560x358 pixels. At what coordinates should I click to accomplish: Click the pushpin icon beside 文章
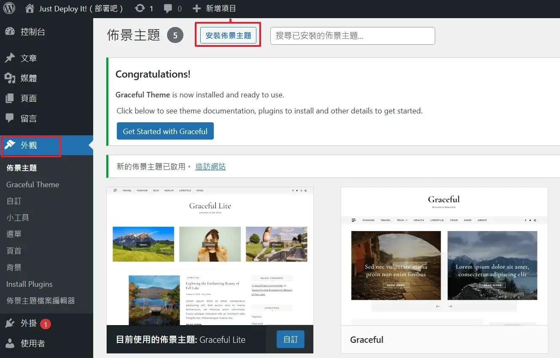pyautogui.click(x=10, y=58)
